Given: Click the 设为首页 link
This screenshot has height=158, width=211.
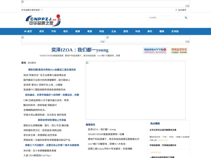Looking at the screenshot, I should click(182, 10).
